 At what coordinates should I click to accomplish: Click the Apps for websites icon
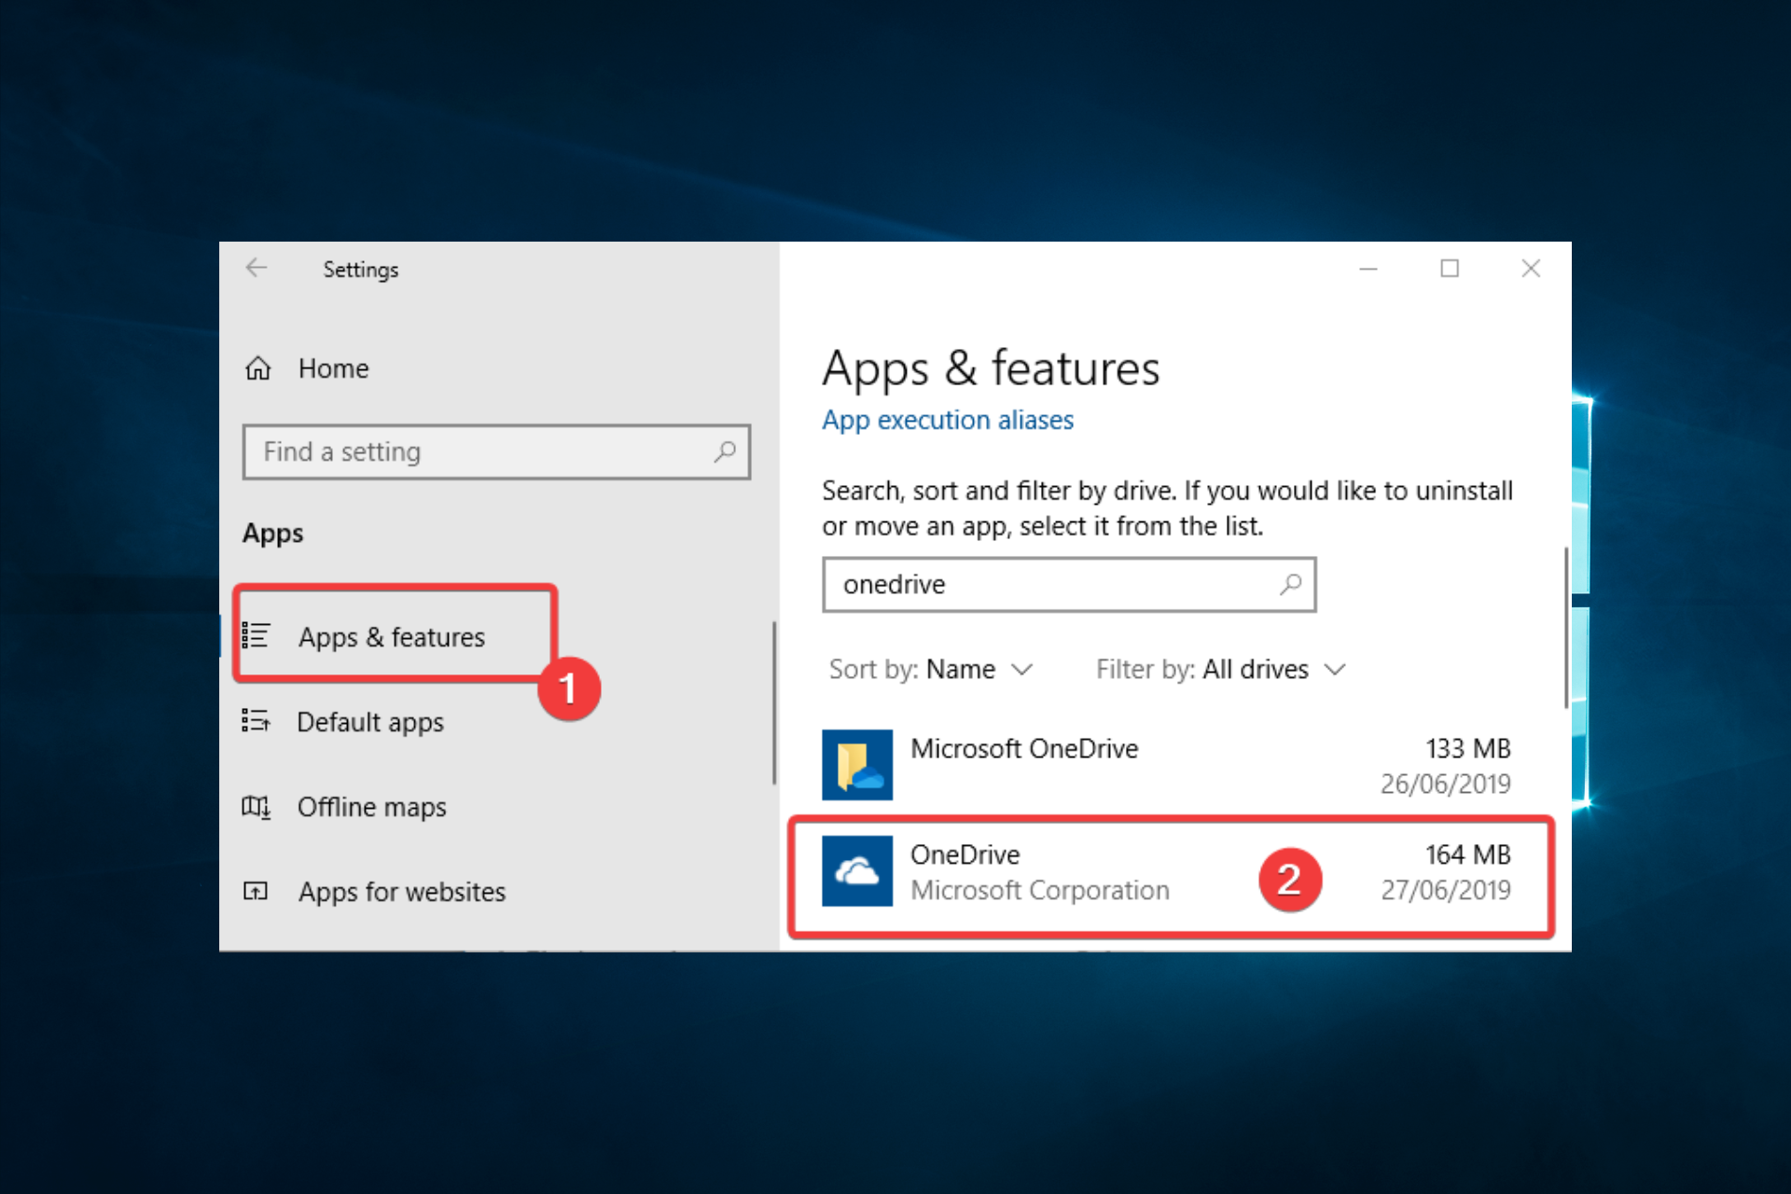point(256,892)
